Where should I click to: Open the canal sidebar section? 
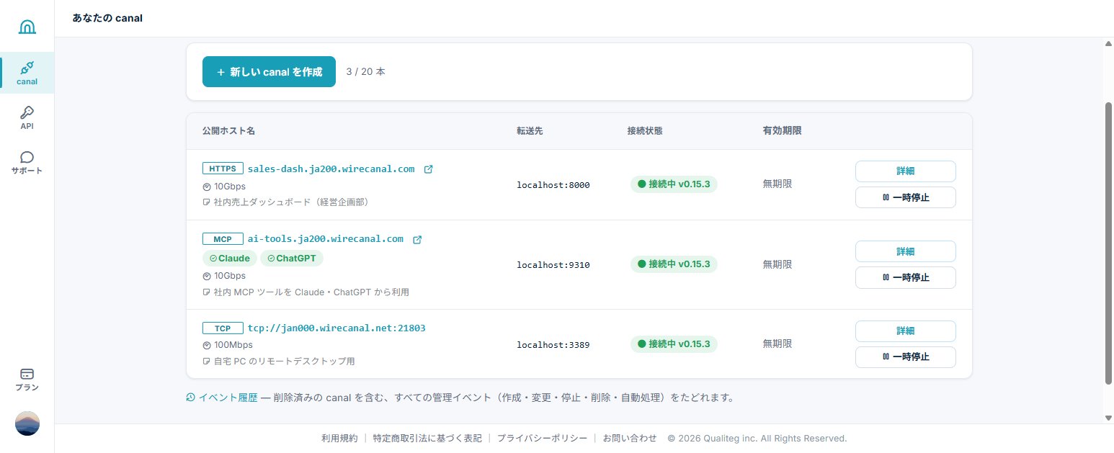[27, 73]
